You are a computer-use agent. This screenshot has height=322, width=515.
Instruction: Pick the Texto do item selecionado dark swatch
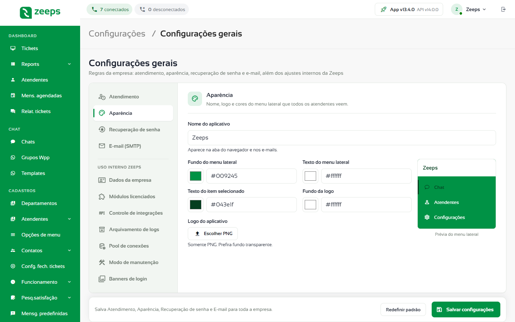point(196,205)
